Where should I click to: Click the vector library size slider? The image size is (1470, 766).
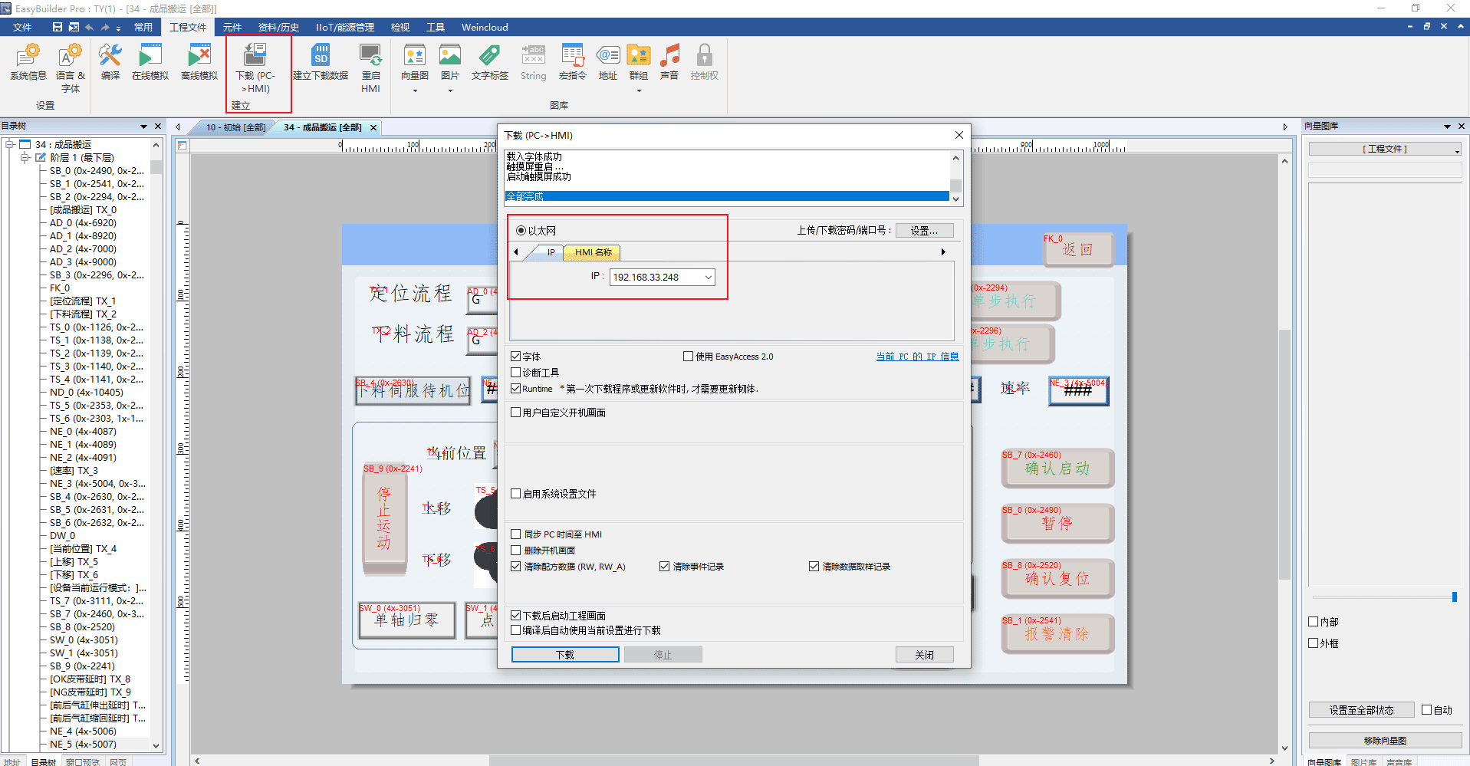1453,597
